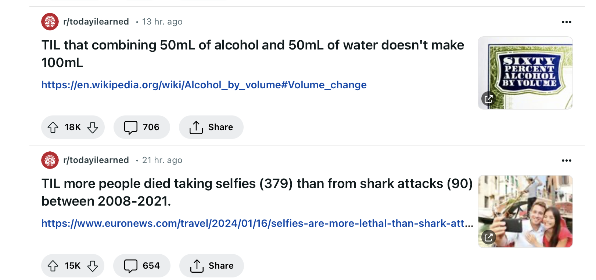Image resolution: width=596 pixels, height=280 pixels.
Task: Open the more options menu for first post
Action: click(566, 22)
